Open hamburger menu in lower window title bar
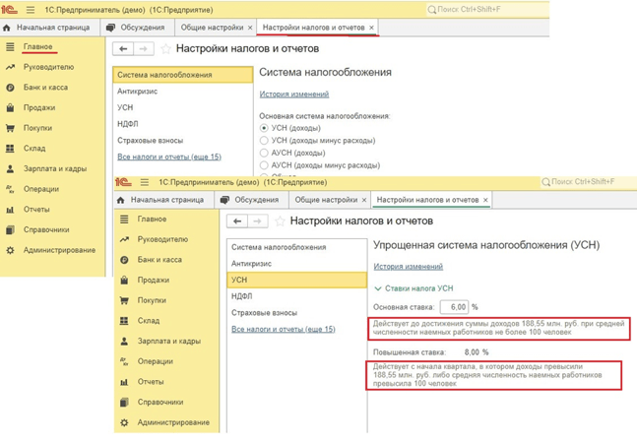This screenshot has width=637, height=443. [144, 182]
